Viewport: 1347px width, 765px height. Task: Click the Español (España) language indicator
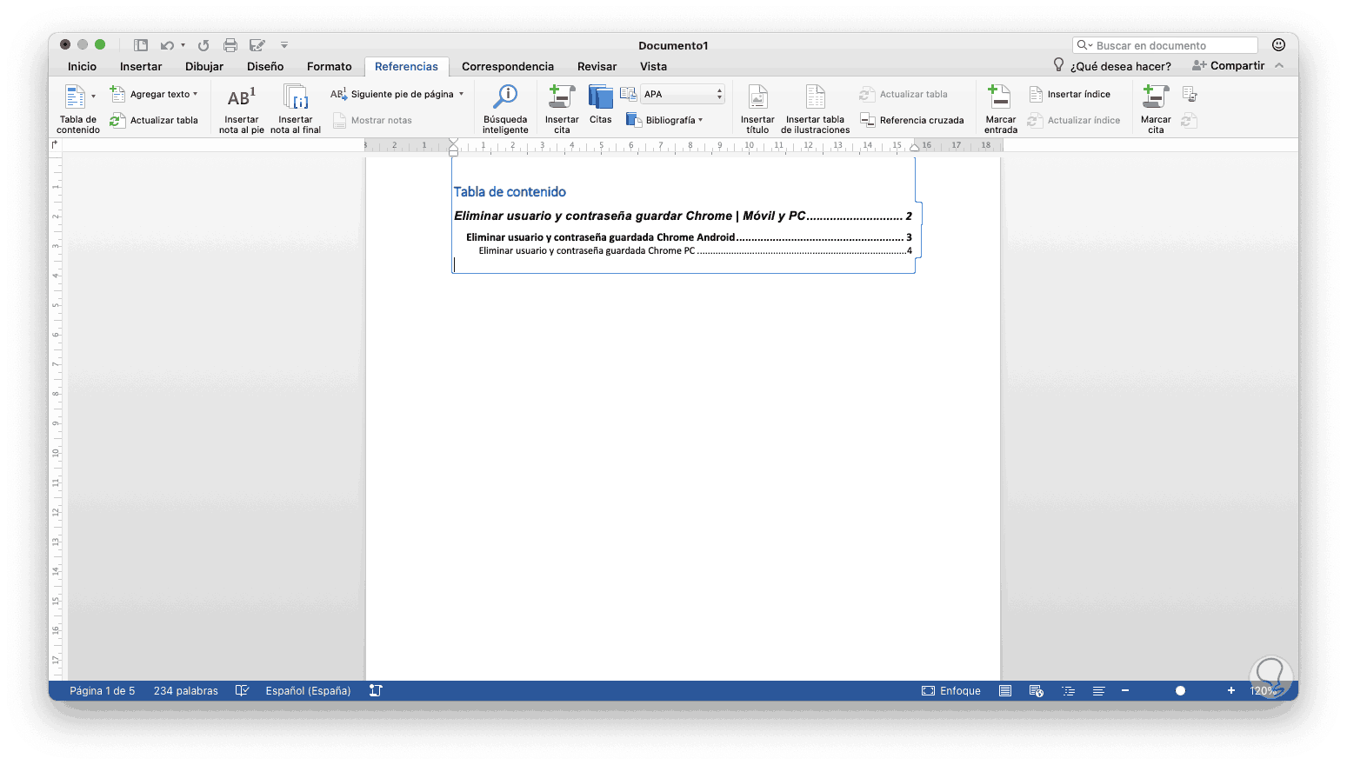[309, 691]
